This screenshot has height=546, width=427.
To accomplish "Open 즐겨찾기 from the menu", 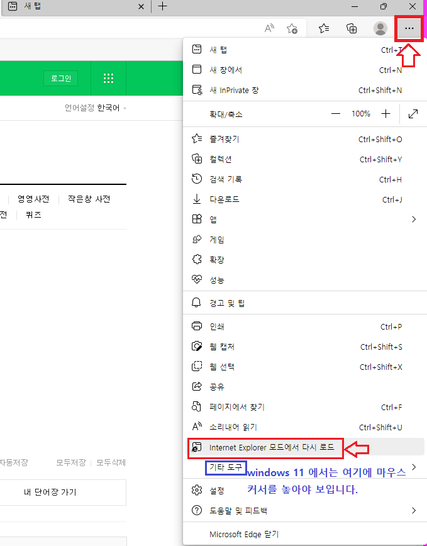I will coord(304,139).
